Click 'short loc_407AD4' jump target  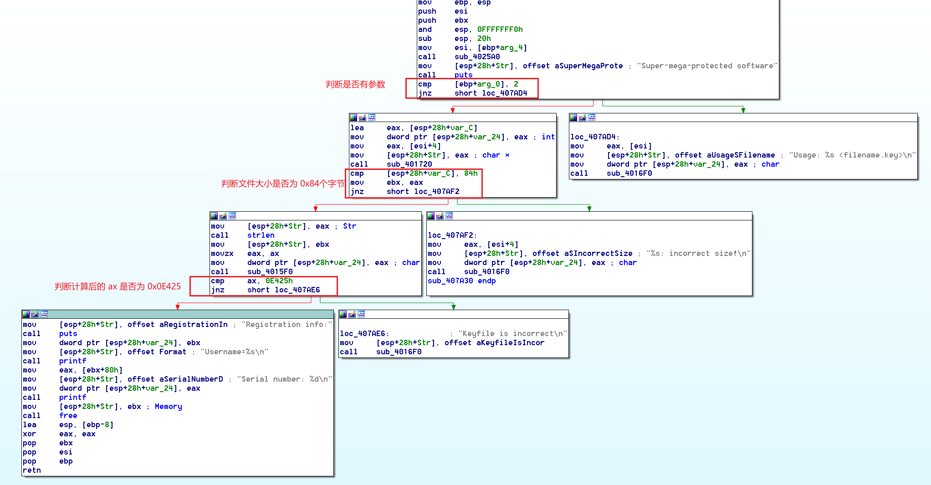(x=491, y=93)
